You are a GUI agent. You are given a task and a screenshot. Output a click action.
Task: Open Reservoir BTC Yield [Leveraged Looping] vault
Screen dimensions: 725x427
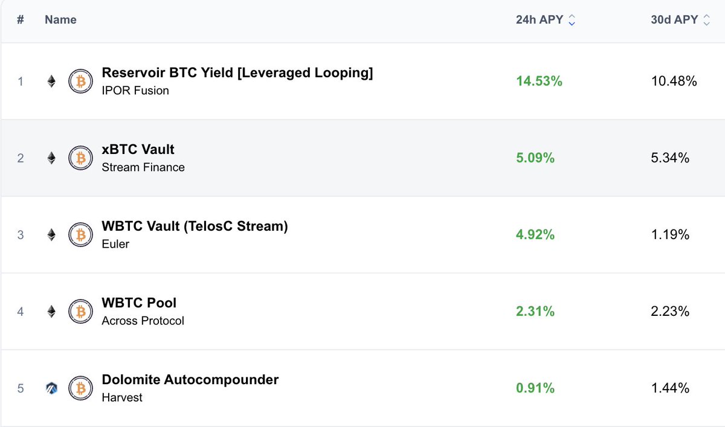tap(237, 73)
